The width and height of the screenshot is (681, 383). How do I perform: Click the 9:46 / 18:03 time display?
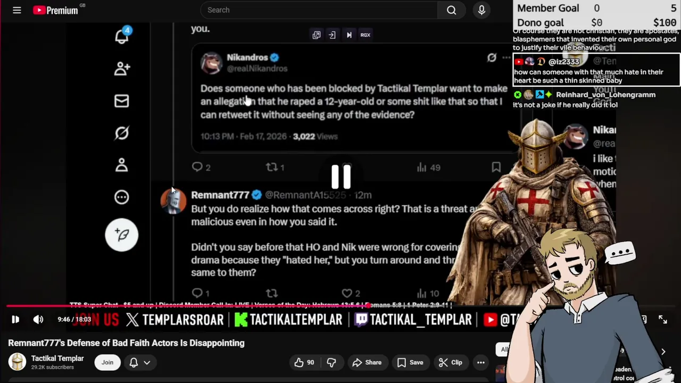tap(74, 320)
